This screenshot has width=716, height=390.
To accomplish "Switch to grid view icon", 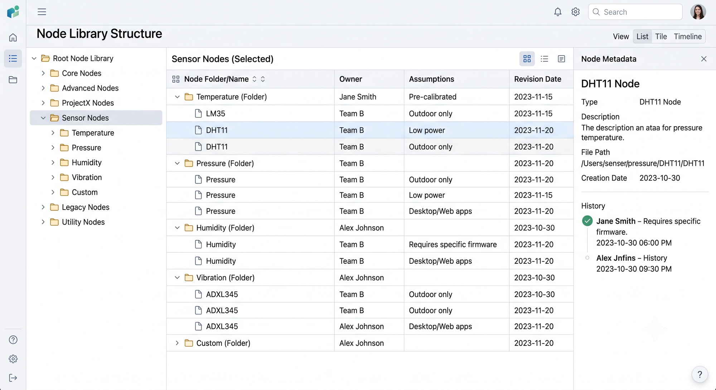I will point(527,59).
